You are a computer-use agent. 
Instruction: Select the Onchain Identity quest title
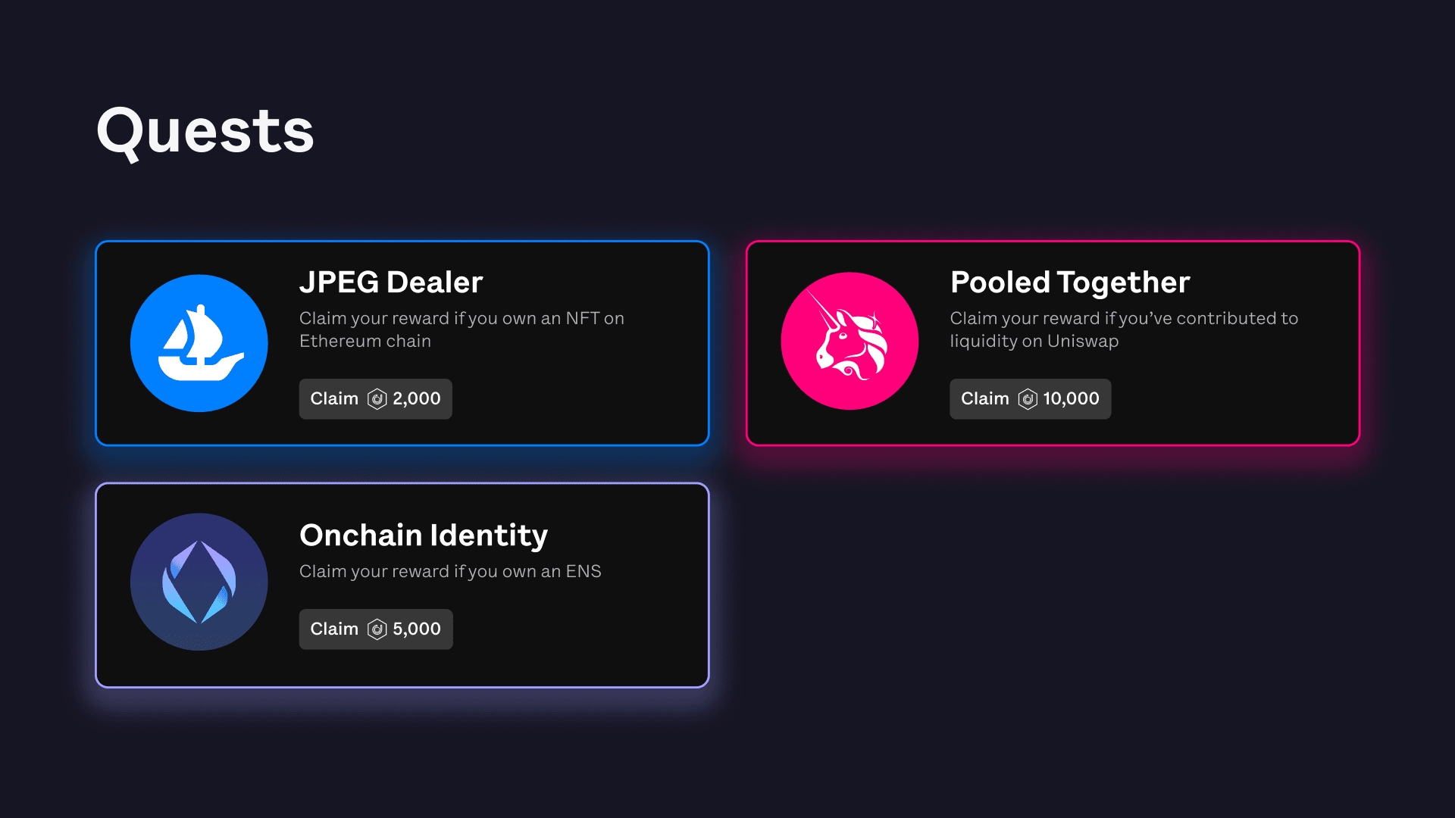click(x=424, y=535)
